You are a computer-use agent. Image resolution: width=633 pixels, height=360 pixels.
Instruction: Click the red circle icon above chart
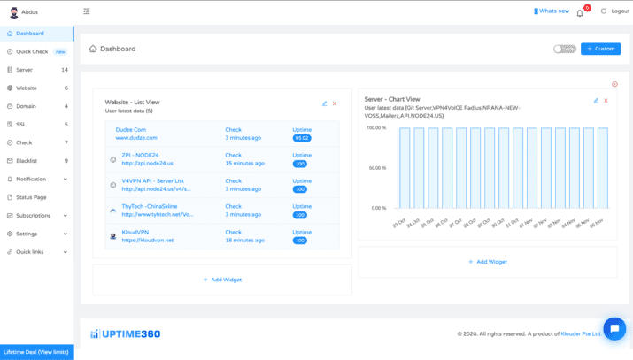coord(614,85)
